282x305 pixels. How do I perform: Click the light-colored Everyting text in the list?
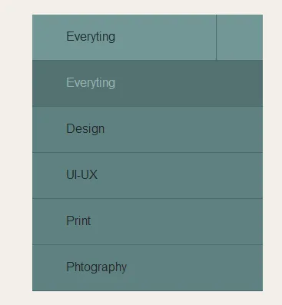91,83
